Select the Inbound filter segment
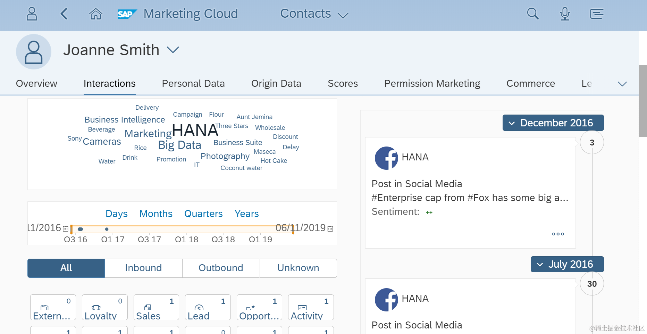This screenshot has height=334, width=647. (x=143, y=268)
